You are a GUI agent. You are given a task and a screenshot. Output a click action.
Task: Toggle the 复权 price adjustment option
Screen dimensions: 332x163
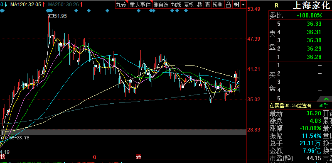[189, 5]
